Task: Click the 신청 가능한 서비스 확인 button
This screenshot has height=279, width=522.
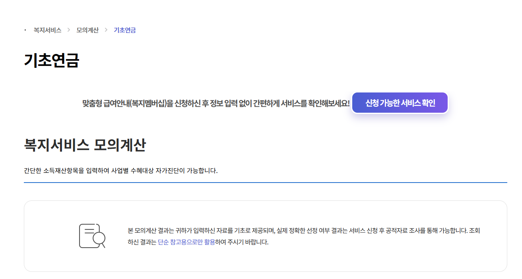Action: [400, 102]
